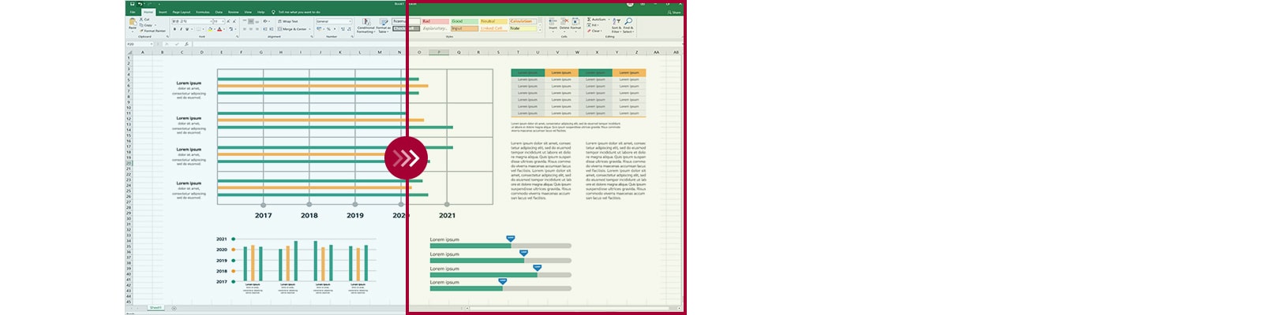The width and height of the screenshot is (1263, 315).
Task: Open the Insert ribbon tab
Action: point(163,12)
